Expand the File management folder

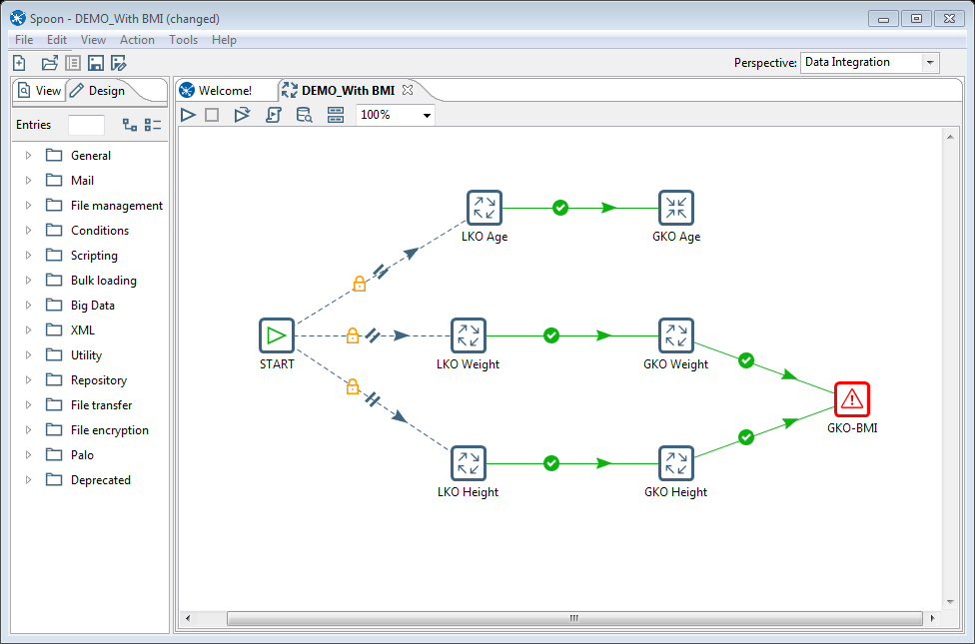tap(28, 205)
